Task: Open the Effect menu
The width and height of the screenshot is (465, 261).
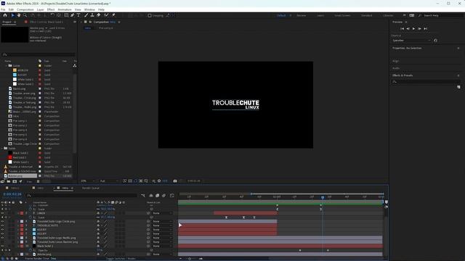Action: tap(51, 9)
